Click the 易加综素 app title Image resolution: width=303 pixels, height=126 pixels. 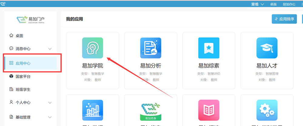click(209, 66)
